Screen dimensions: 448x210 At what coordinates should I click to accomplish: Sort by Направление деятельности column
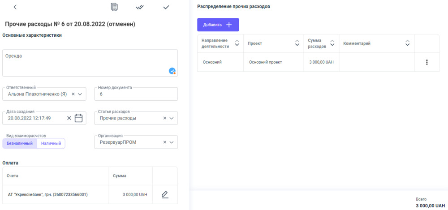click(x=236, y=43)
